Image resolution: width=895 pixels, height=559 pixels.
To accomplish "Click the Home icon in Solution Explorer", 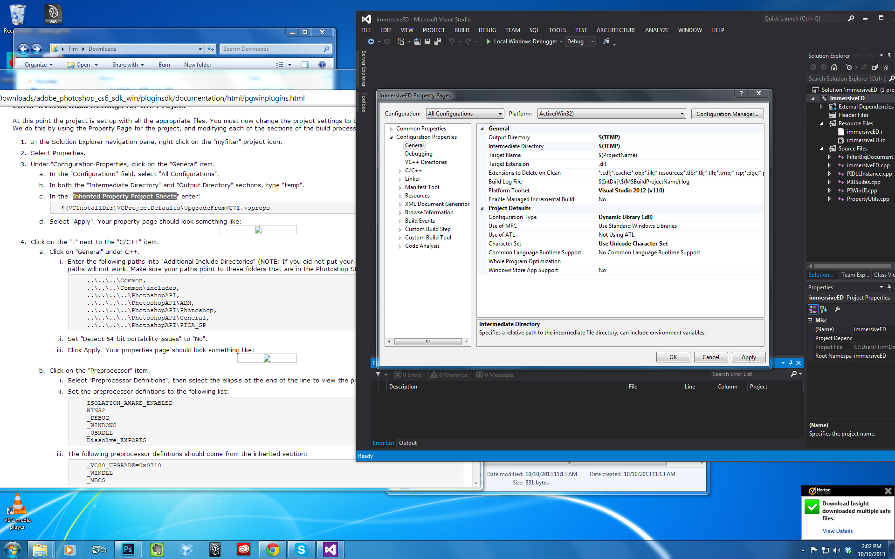I will click(x=834, y=67).
